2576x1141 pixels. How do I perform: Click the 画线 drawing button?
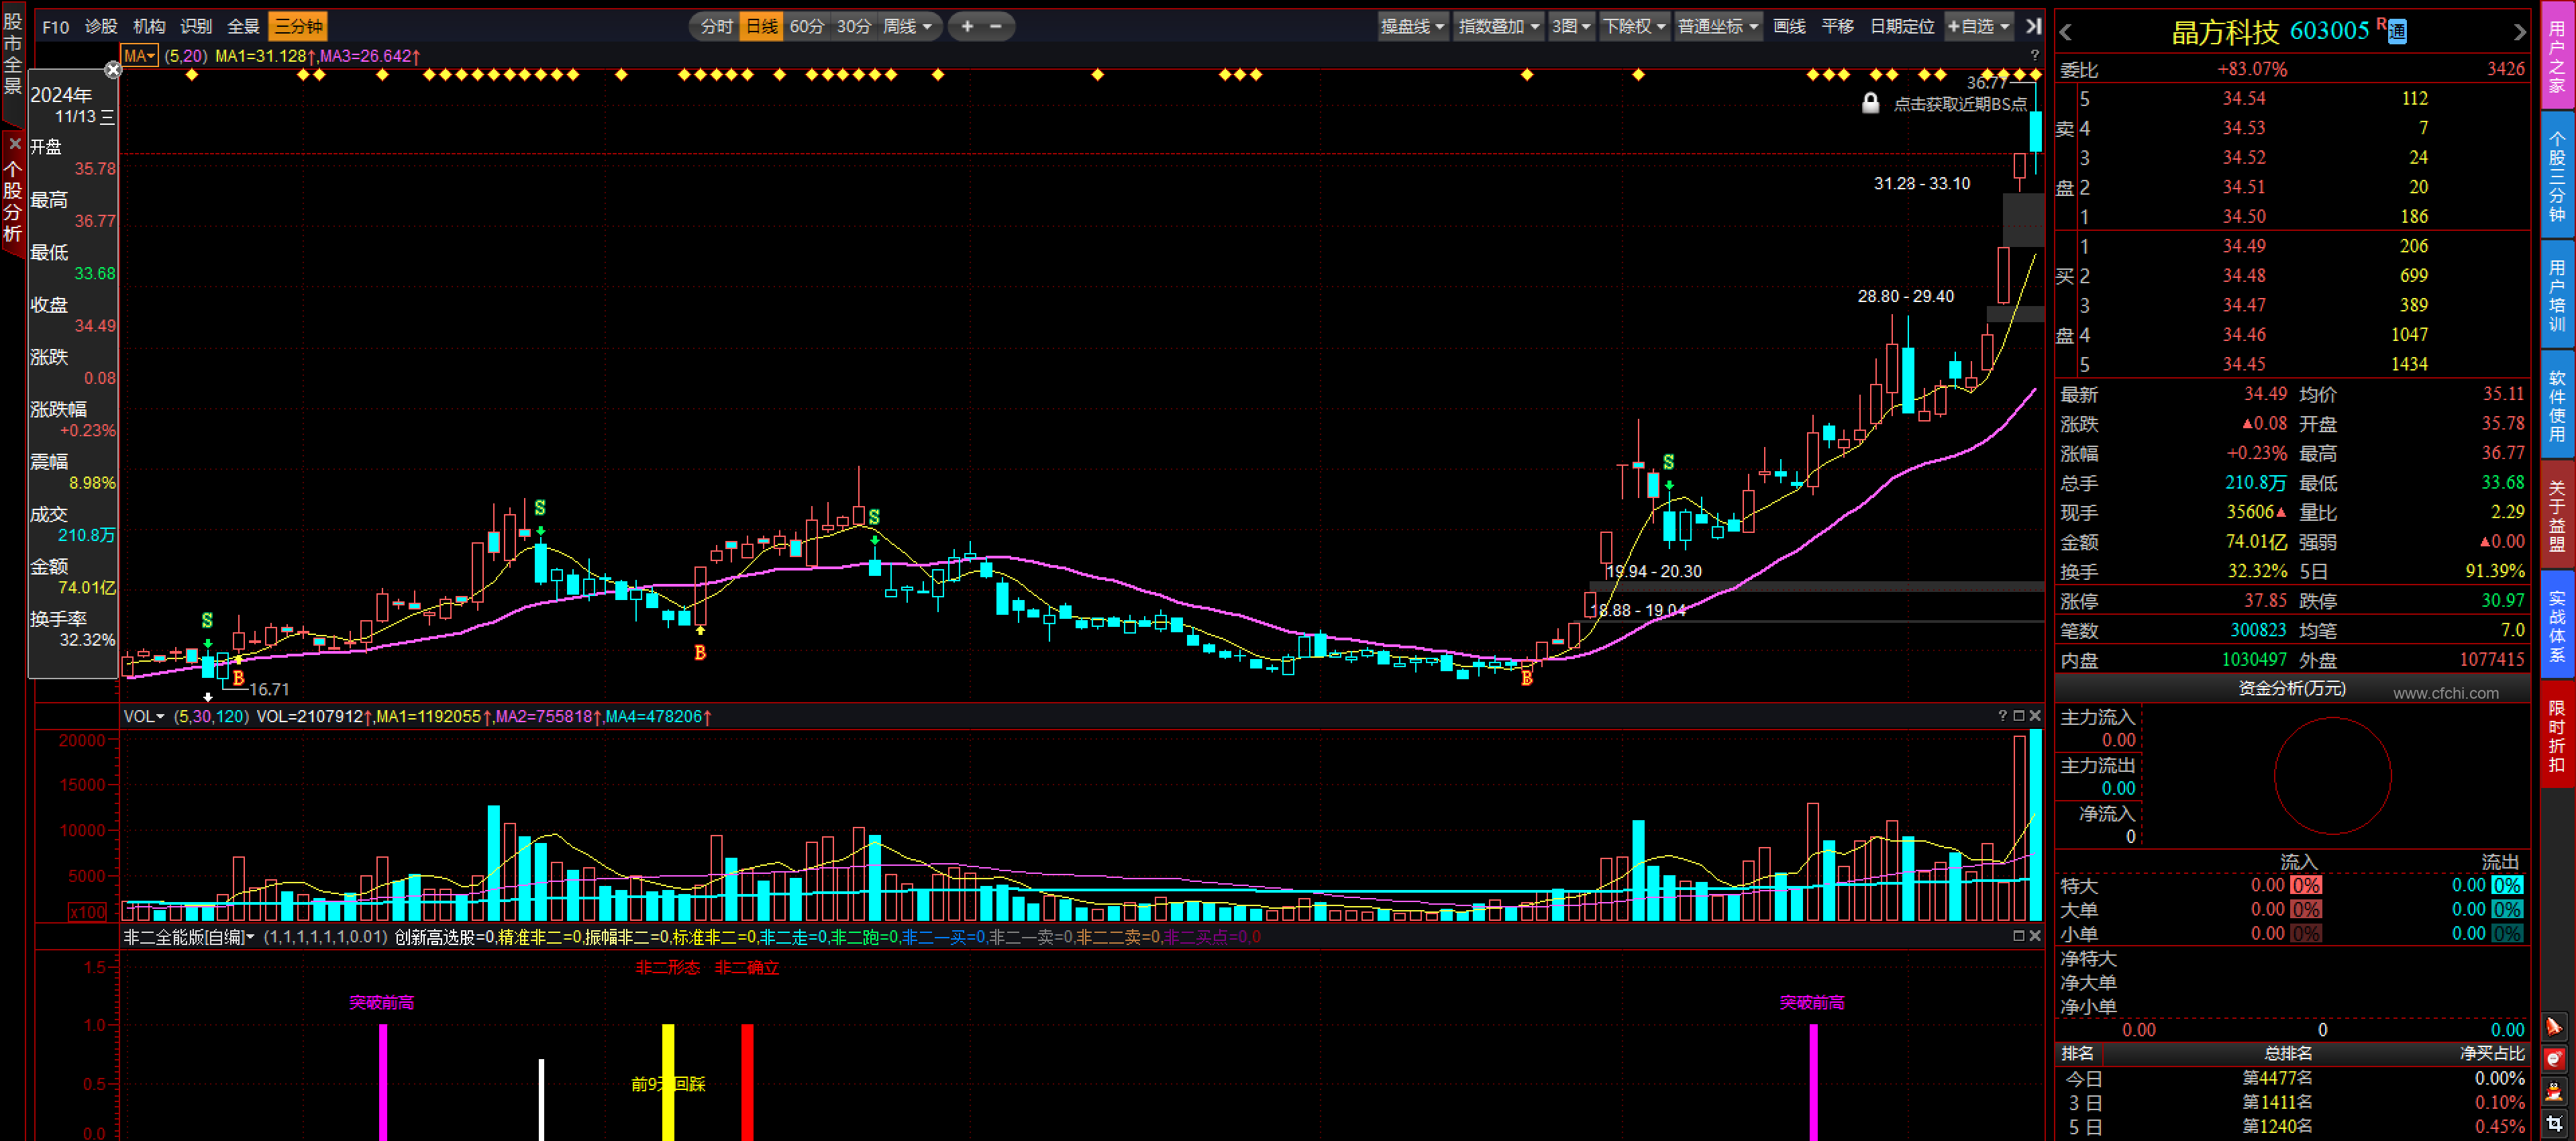[x=1789, y=27]
